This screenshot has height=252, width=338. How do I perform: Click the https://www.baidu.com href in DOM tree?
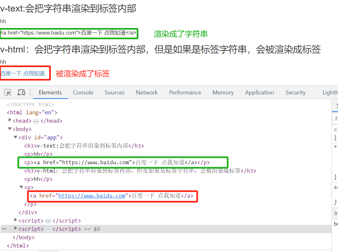click(x=92, y=196)
